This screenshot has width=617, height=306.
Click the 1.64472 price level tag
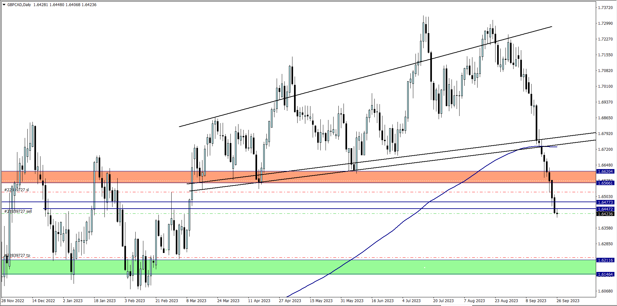(x=605, y=209)
